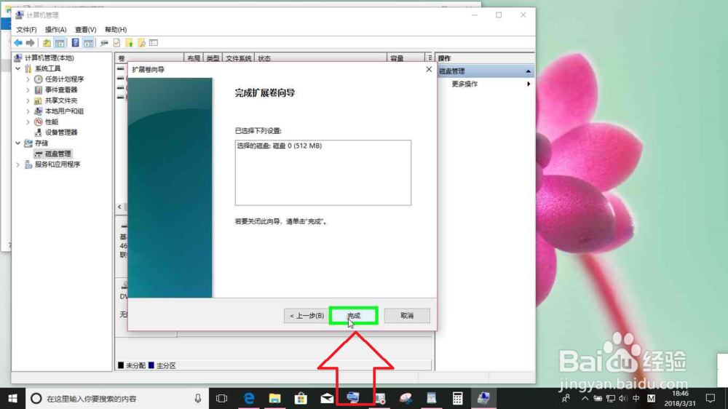Click the forward arrow toolbar icon
The width and height of the screenshot is (728, 409).
pos(30,43)
